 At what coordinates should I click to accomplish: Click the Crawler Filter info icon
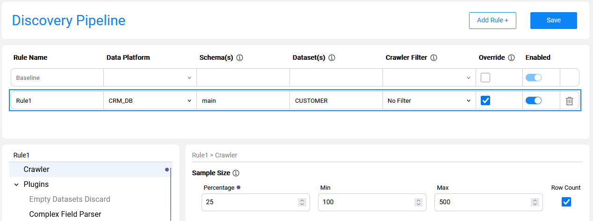coord(434,58)
